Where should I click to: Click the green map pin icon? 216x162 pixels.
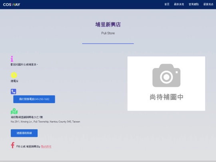[x=14, y=111]
